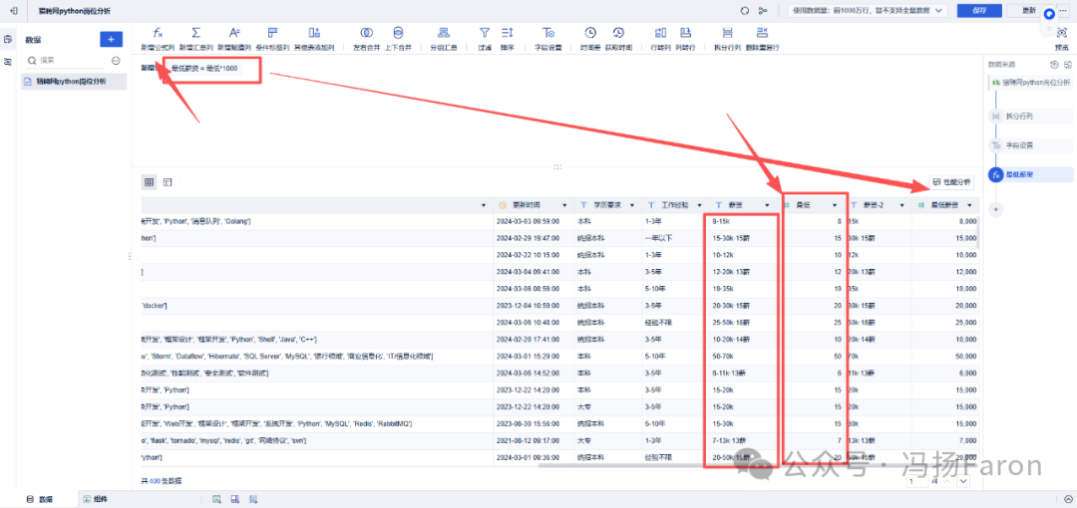Screen dimensions: 1077x508
Task: Click the 获取时间 get time tool
Action: [619, 39]
